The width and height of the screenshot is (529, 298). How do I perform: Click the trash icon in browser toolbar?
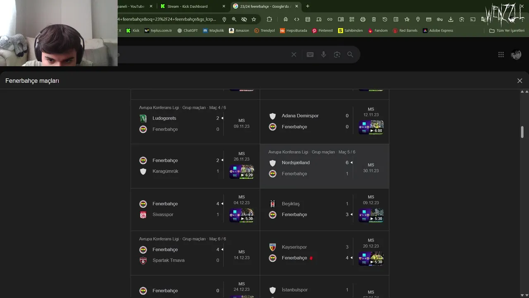(374, 19)
